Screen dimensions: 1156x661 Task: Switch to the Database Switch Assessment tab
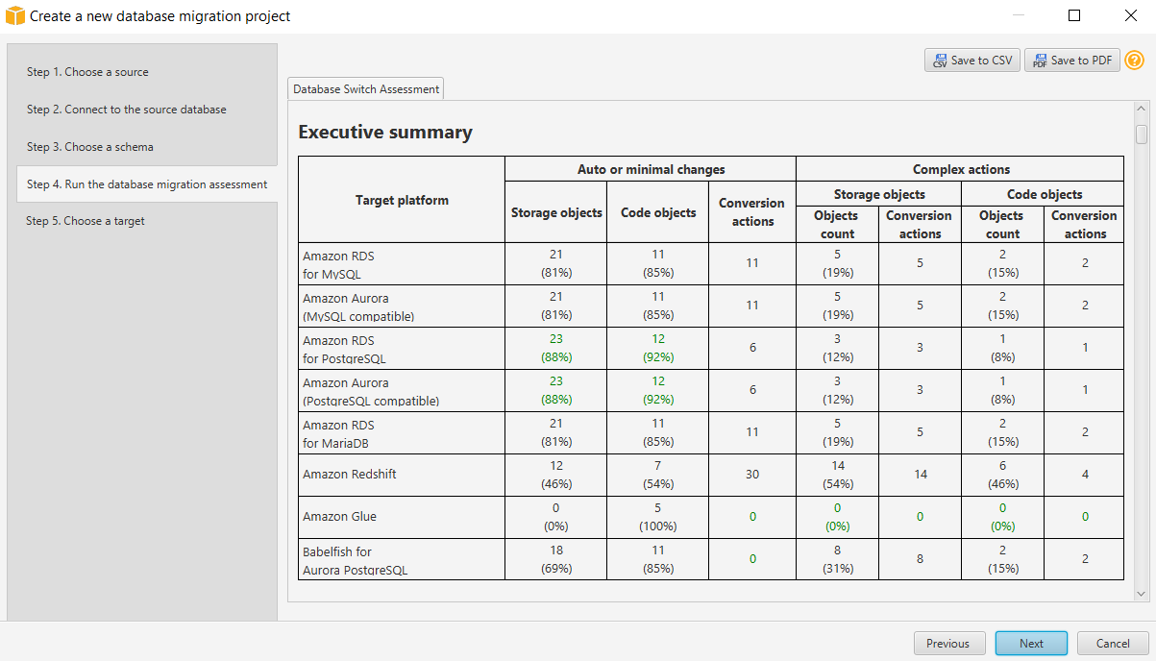click(366, 89)
